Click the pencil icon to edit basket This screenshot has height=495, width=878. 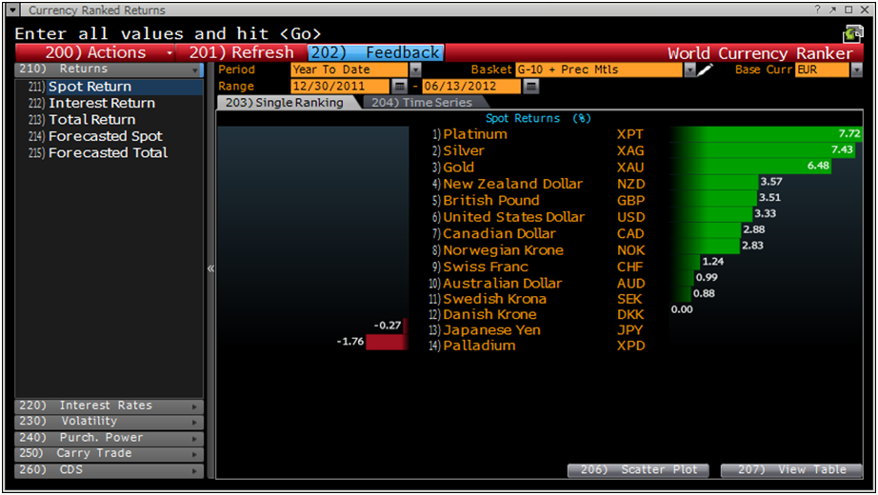tap(705, 69)
